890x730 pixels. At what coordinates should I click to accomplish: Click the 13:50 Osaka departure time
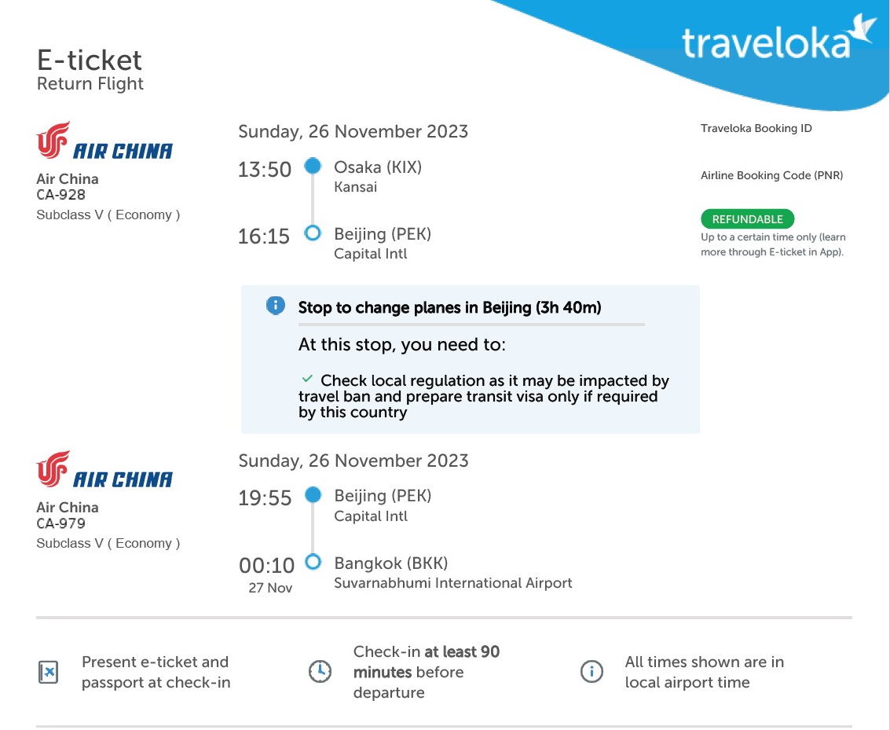[265, 169]
